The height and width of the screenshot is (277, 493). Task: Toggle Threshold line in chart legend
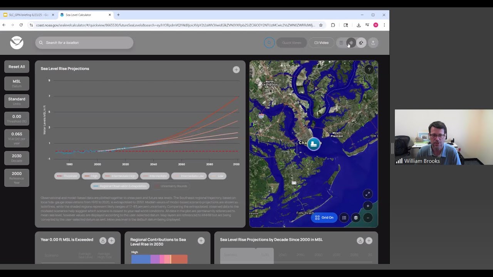click(x=67, y=176)
